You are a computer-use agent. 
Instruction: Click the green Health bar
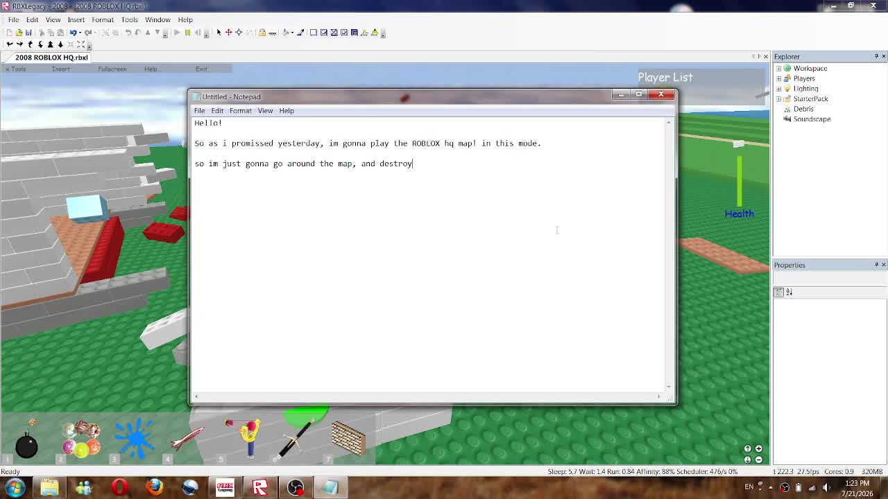(x=740, y=181)
